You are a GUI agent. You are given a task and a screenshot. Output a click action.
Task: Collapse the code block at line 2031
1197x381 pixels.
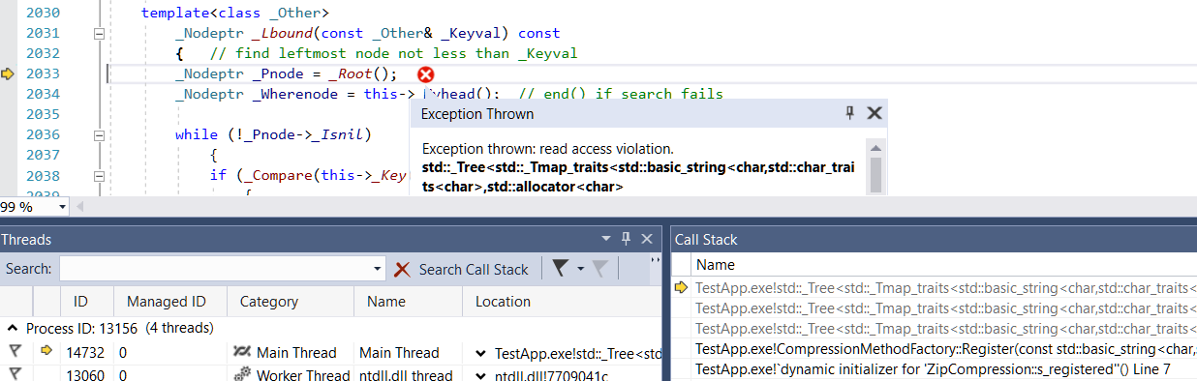(x=98, y=33)
